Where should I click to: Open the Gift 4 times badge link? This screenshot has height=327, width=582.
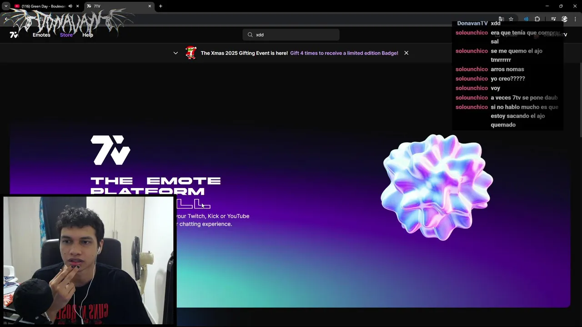coord(344,53)
